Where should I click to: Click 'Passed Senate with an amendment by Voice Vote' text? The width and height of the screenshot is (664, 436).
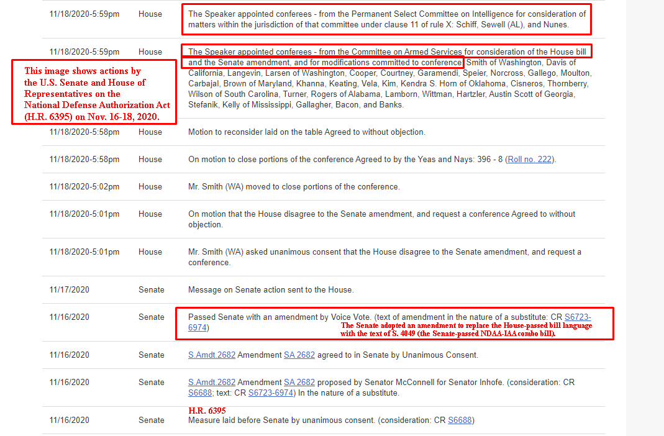tap(280, 317)
